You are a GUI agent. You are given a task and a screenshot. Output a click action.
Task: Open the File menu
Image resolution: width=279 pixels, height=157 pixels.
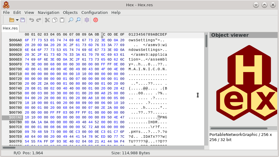[x=6, y=12]
